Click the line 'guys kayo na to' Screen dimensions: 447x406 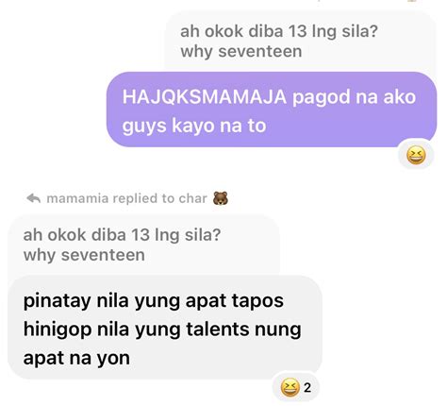[194, 127]
